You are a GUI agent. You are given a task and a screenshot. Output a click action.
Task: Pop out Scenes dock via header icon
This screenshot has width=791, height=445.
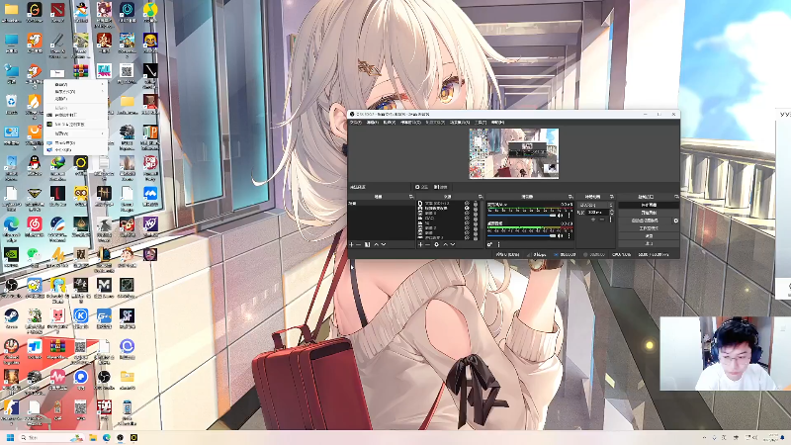point(411,196)
